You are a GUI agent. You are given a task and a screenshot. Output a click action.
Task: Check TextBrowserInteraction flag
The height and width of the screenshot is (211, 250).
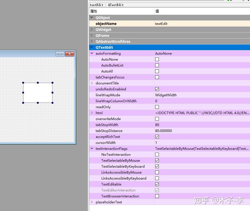[157, 196]
